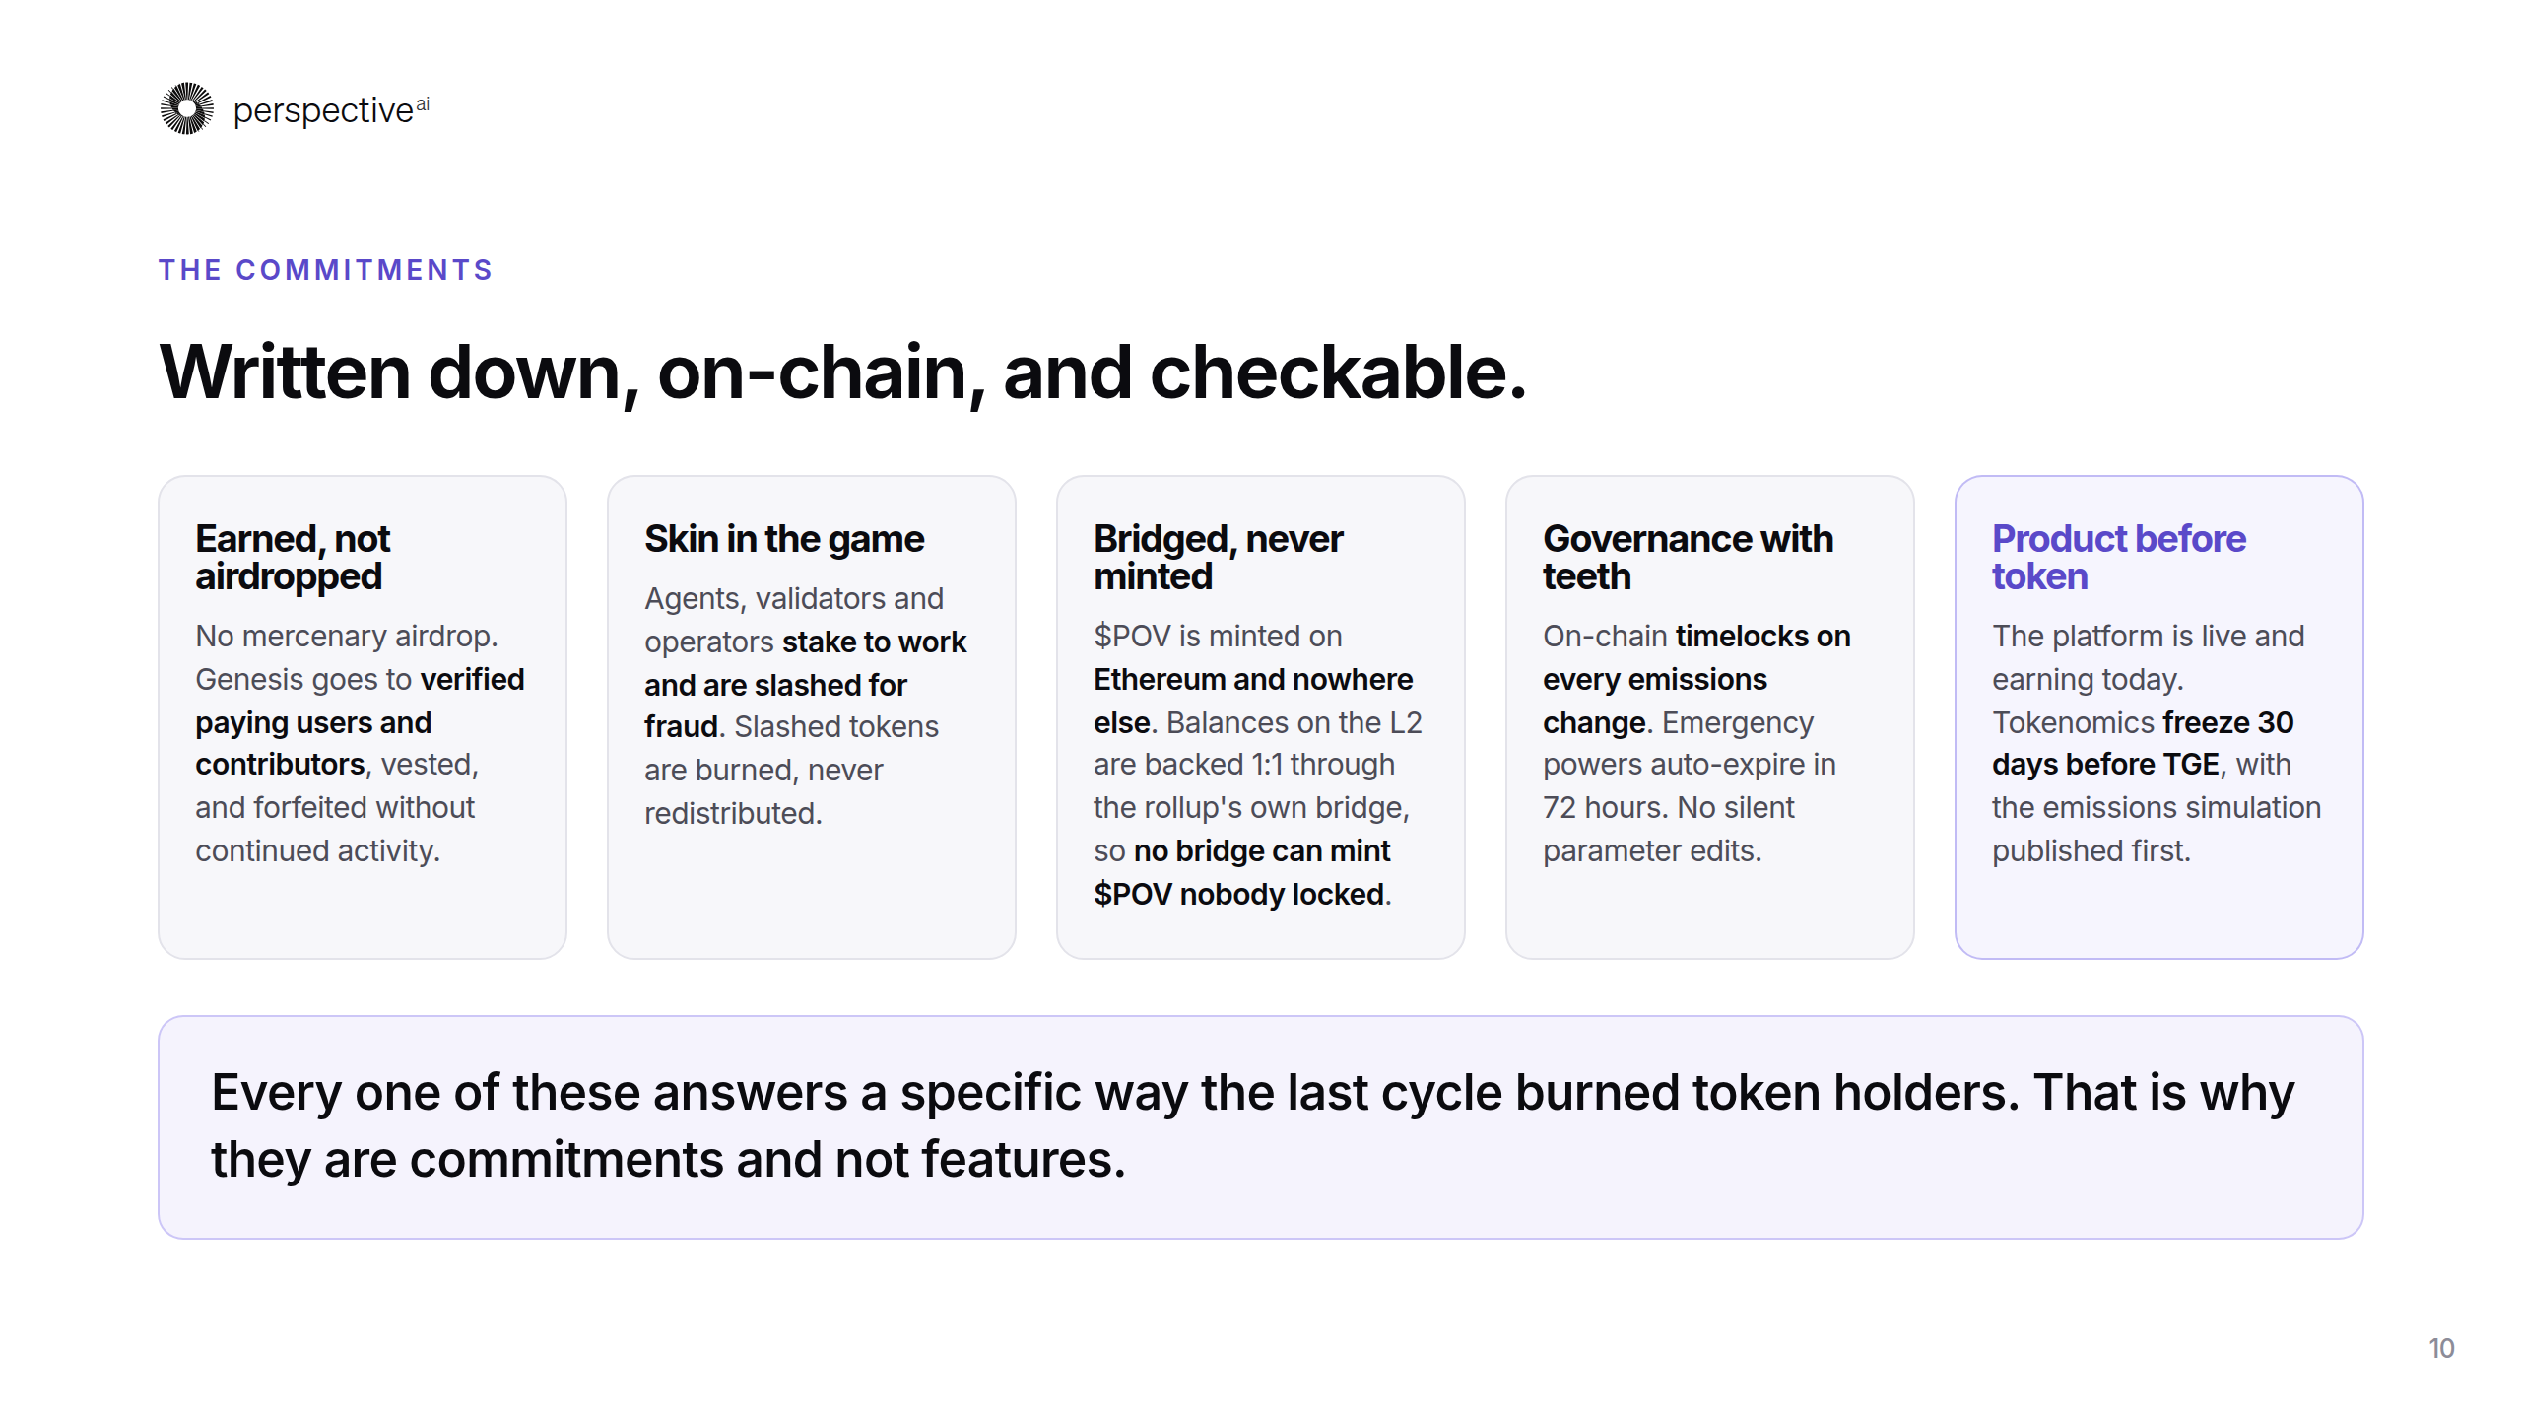Click timelocks on every emissions change text
Screen dimensions: 2522x1419
click(1696, 679)
